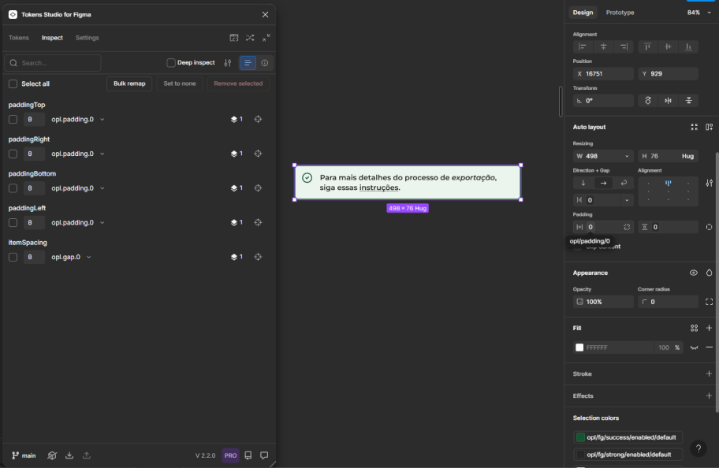Switch to the Tokens tab
The image size is (719, 468).
point(19,38)
